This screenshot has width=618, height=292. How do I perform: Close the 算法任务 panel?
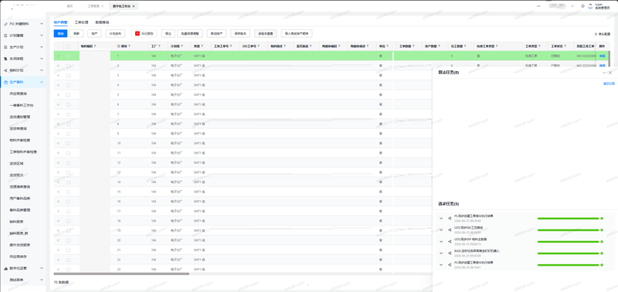pyautogui.click(x=610, y=73)
